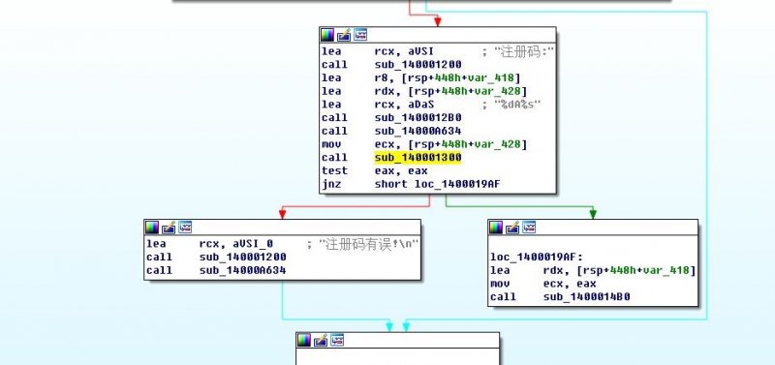Image resolution: width=775 pixels, height=365 pixels.
Task: Click sub_140001200 in the top block
Action: pyautogui.click(x=418, y=65)
